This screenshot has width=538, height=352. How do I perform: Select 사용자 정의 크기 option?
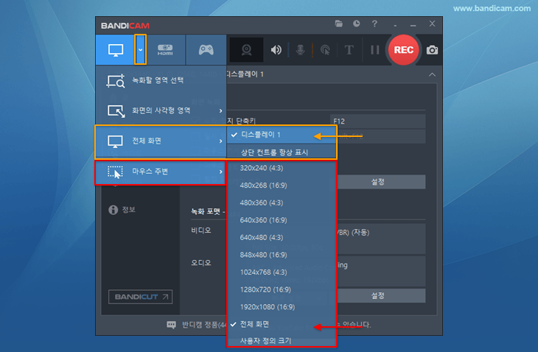point(282,340)
